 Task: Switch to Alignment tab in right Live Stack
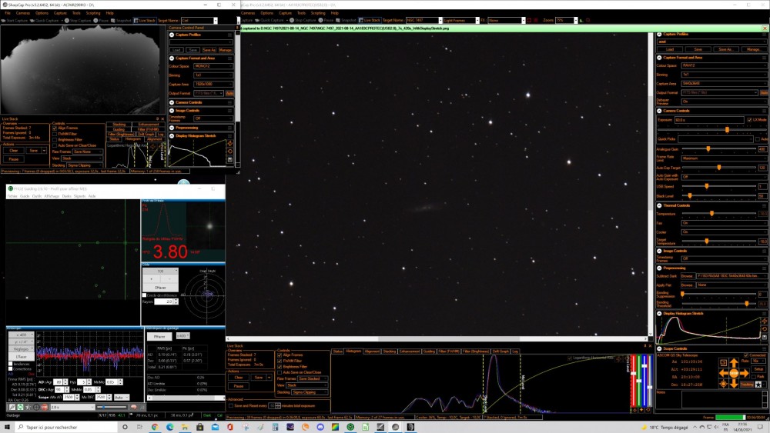click(x=372, y=351)
